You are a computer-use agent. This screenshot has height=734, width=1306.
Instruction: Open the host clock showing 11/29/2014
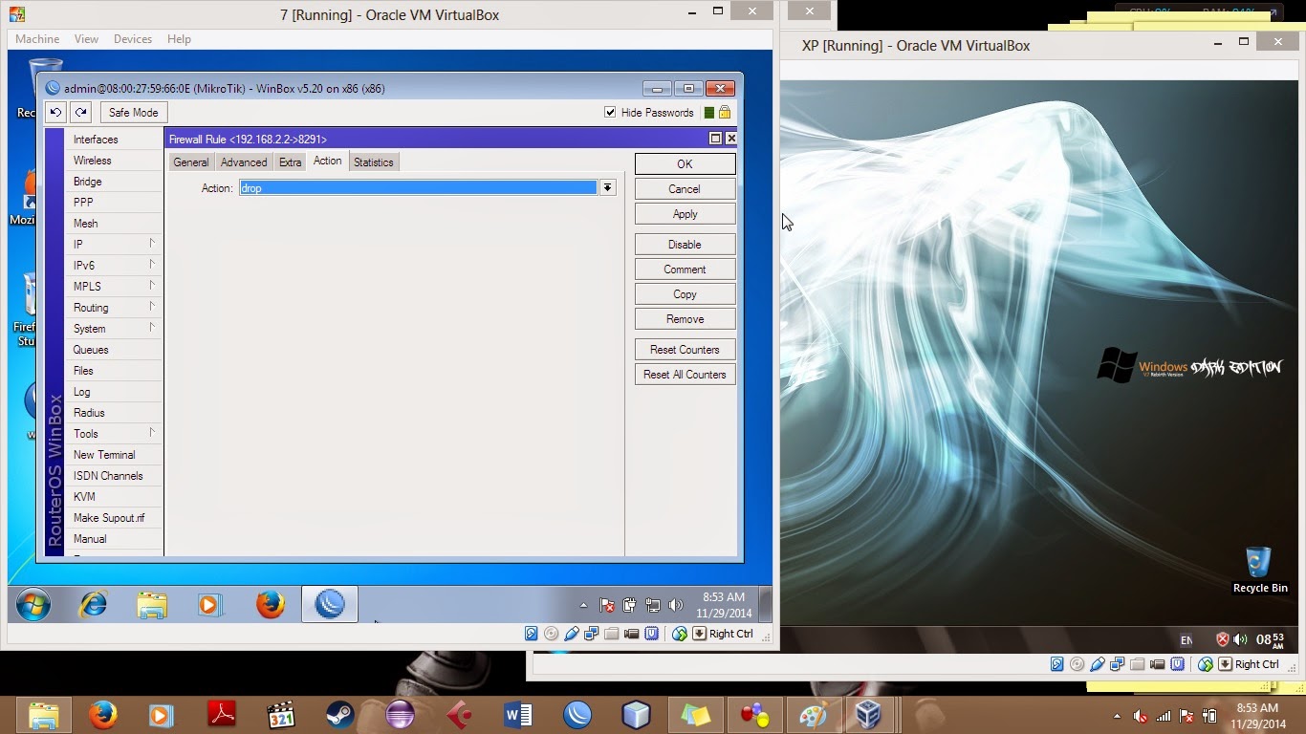pyautogui.click(x=1257, y=716)
